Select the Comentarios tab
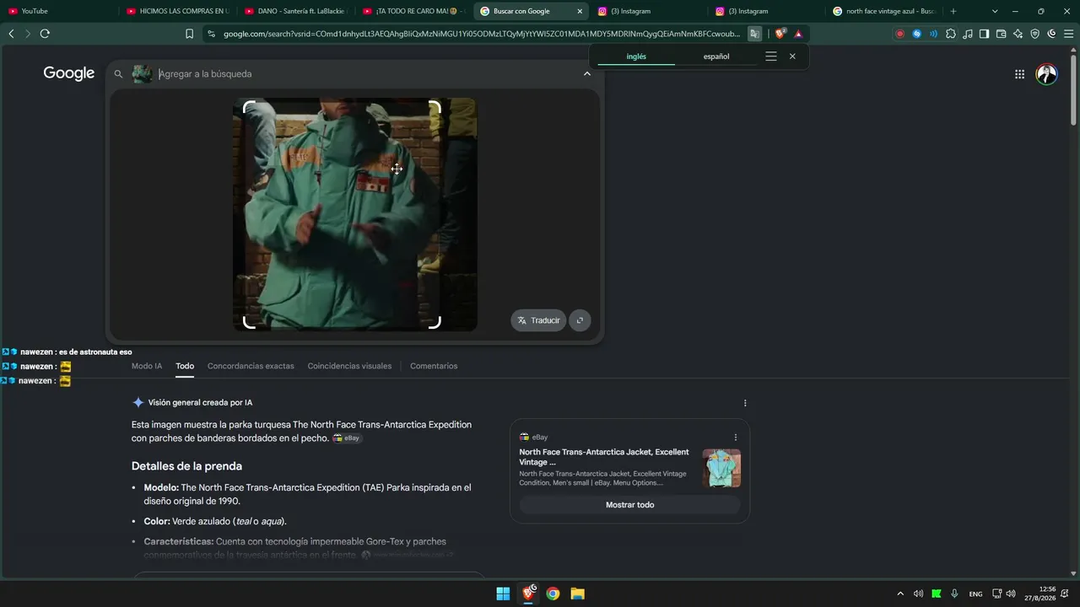1080x607 pixels. pos(434,366)
